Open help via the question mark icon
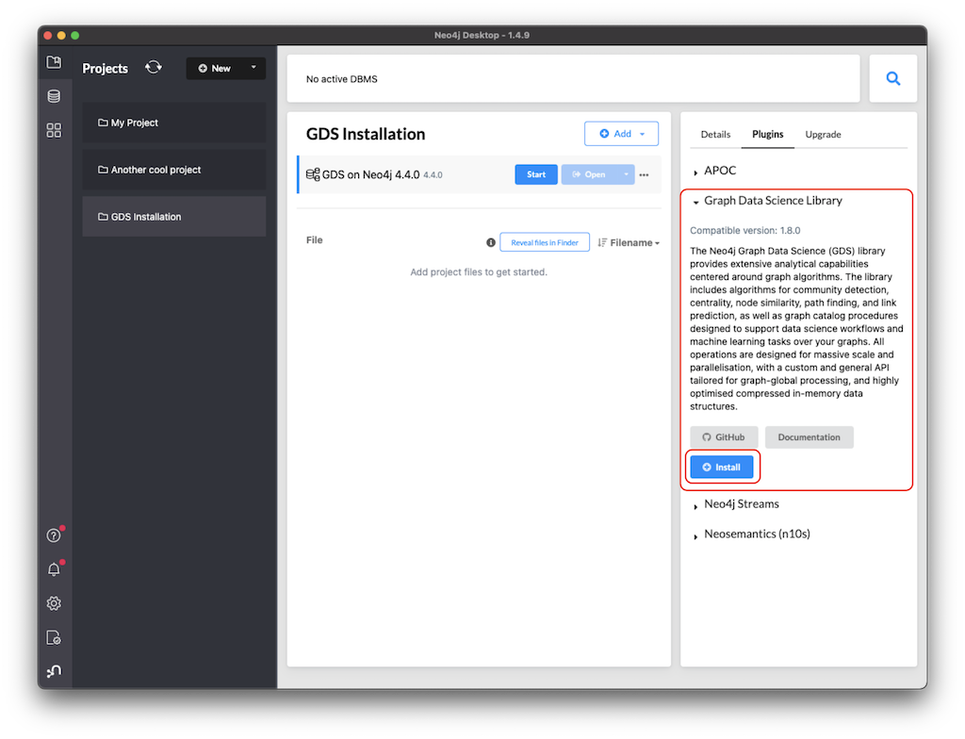Image resolution: width=965 pixels, height=739 pixels. [x=54, y=534]
